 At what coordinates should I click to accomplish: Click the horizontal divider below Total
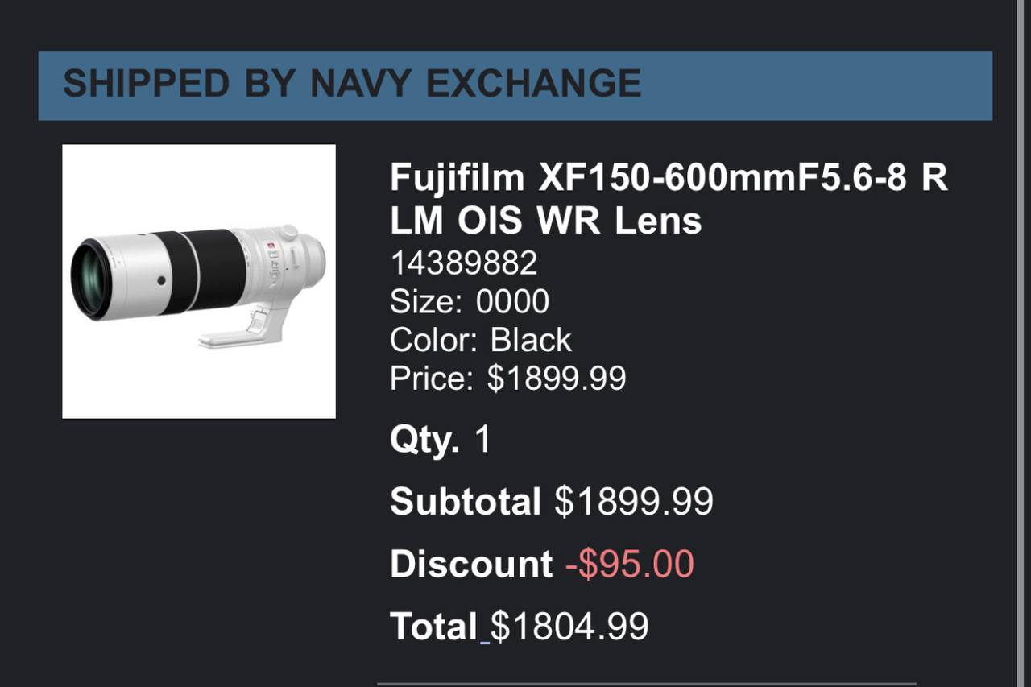tap(646, 683)
